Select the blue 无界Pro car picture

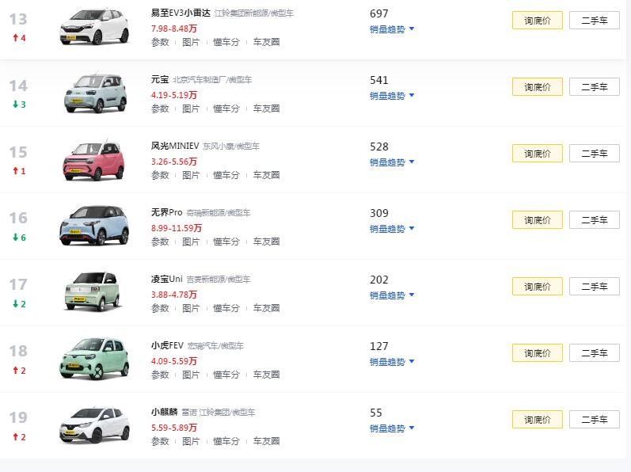click(x=93, y=226)
